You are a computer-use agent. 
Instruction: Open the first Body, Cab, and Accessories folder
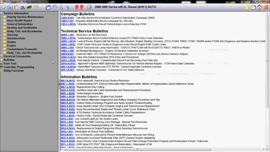25,31
